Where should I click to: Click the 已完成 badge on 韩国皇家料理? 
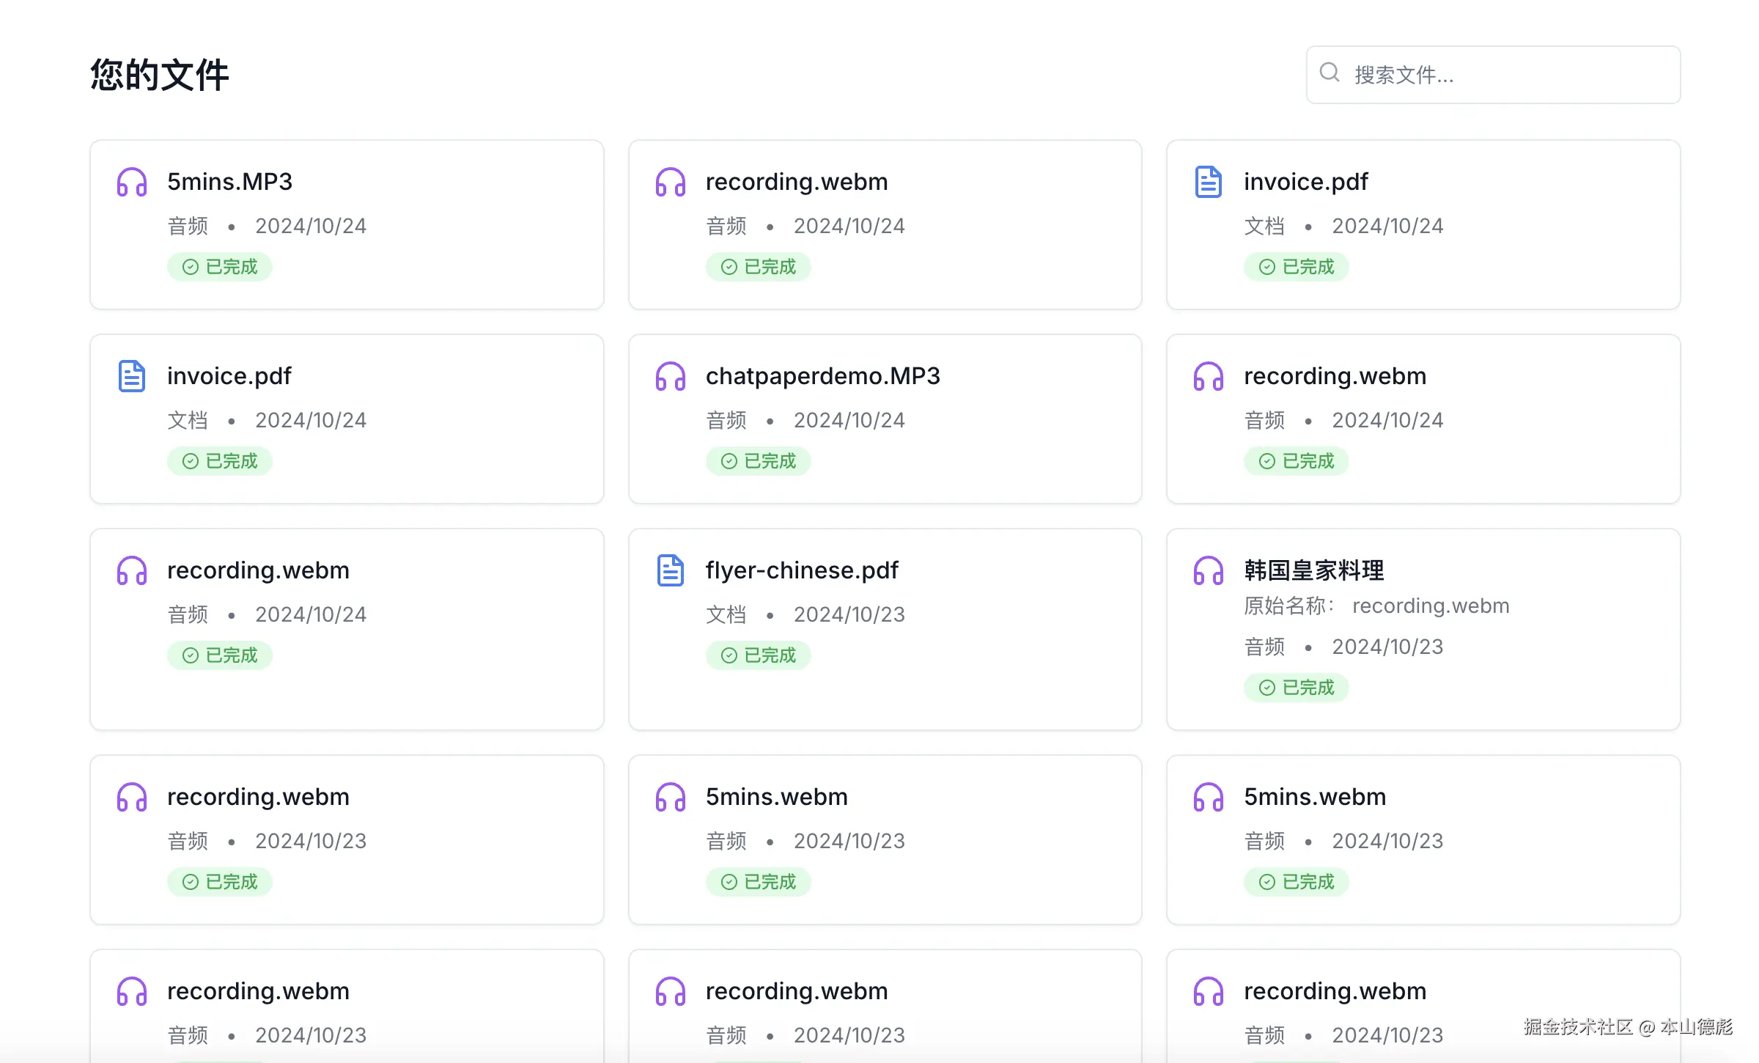click(x=1296, y=688)
